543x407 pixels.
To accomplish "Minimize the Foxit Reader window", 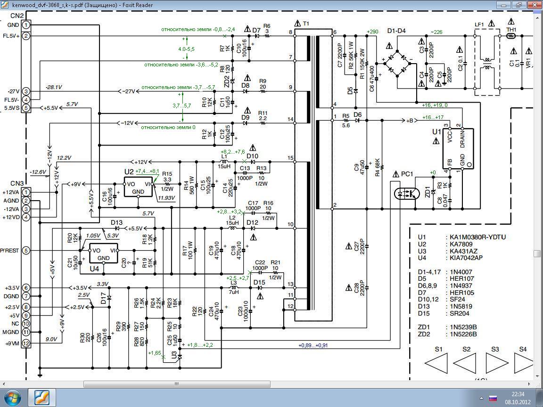I will tap(504, 5).
